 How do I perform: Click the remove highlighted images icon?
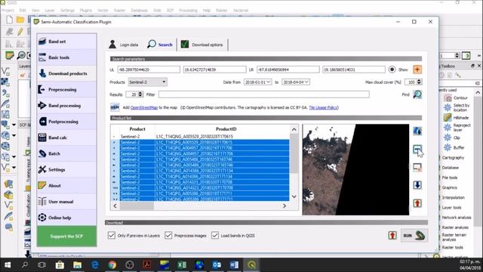point(417,150)
